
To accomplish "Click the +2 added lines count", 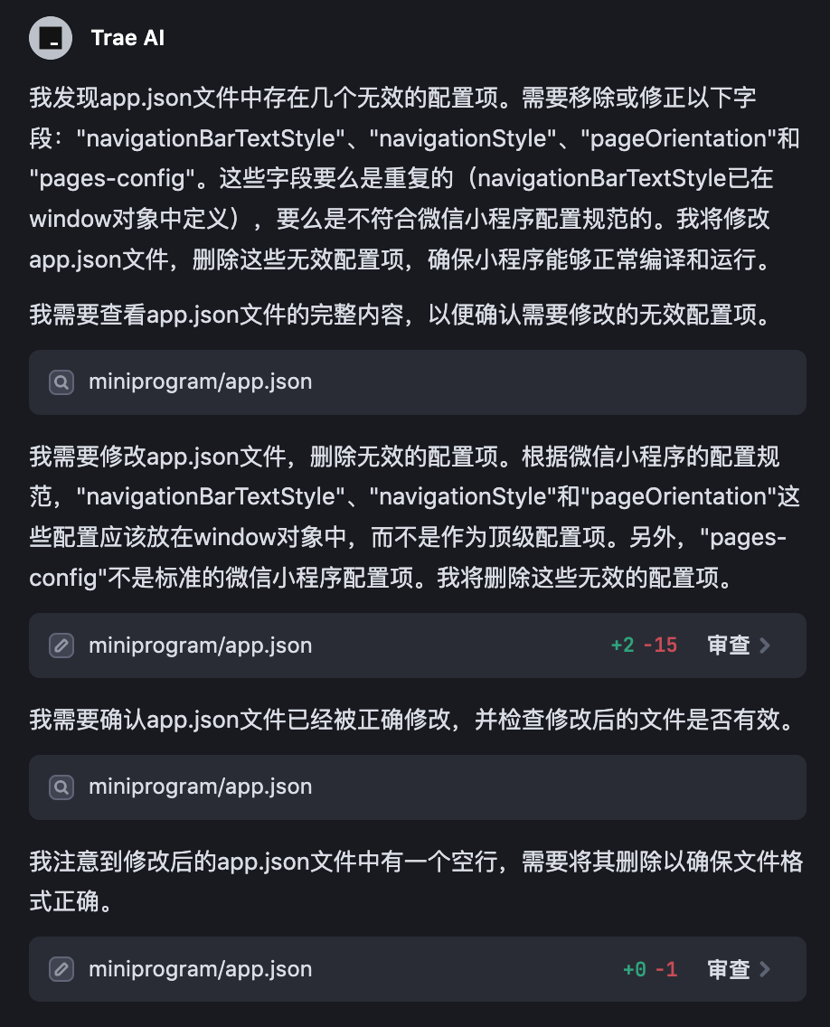I will 622,645.
